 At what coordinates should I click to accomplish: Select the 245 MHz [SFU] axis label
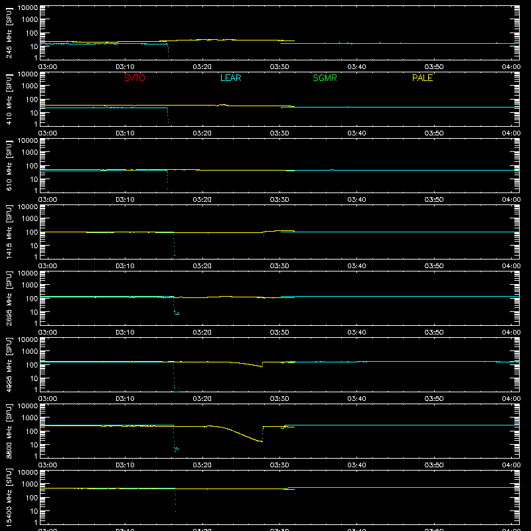click(x=9, y=33)
